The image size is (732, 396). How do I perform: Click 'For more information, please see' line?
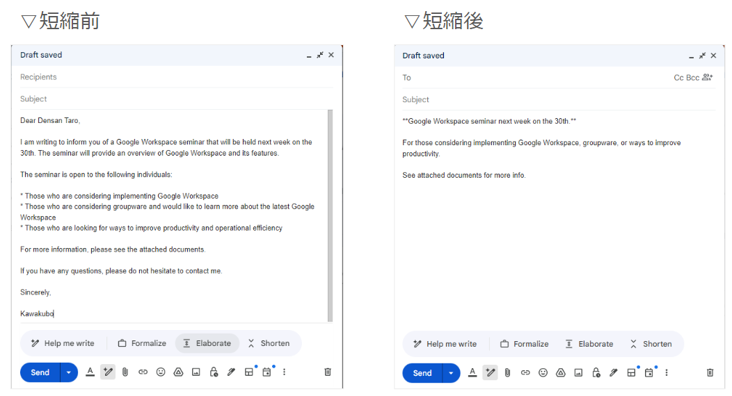(x=113, y=249)
